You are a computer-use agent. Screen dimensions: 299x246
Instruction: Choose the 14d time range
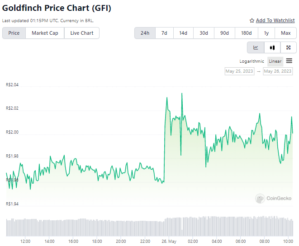pos(183,33)
